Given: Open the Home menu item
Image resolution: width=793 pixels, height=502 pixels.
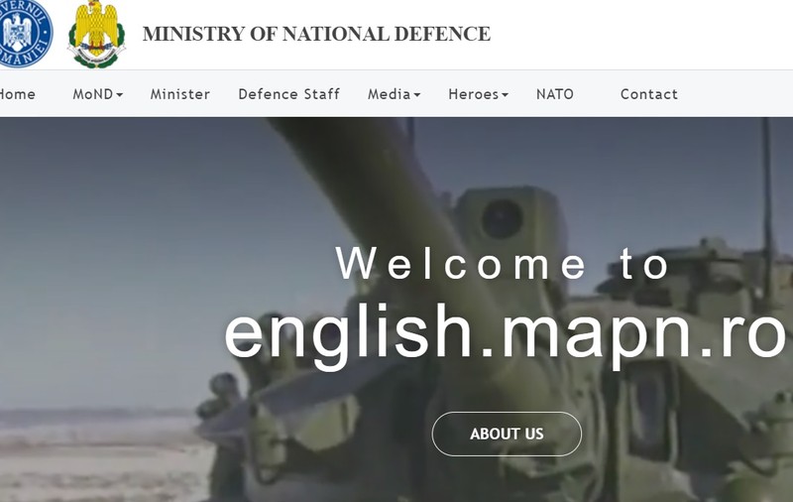Looking at the screenshot, I should [x=17, y=94].
